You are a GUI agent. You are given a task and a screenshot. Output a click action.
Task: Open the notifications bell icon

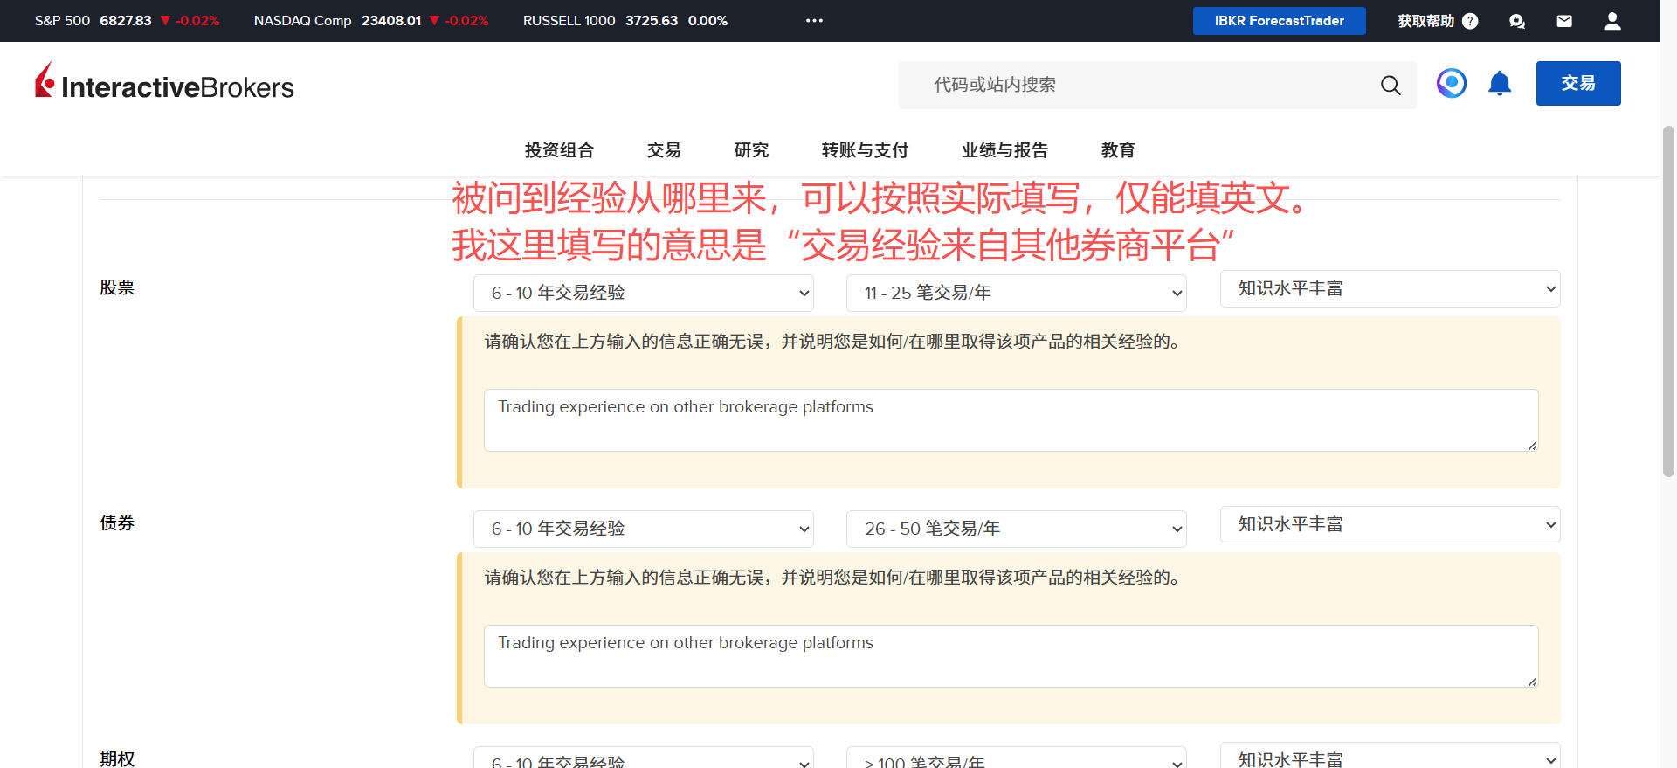point(1499,84)
